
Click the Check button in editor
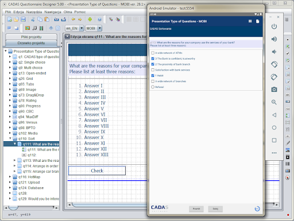(x=97, y=170)
